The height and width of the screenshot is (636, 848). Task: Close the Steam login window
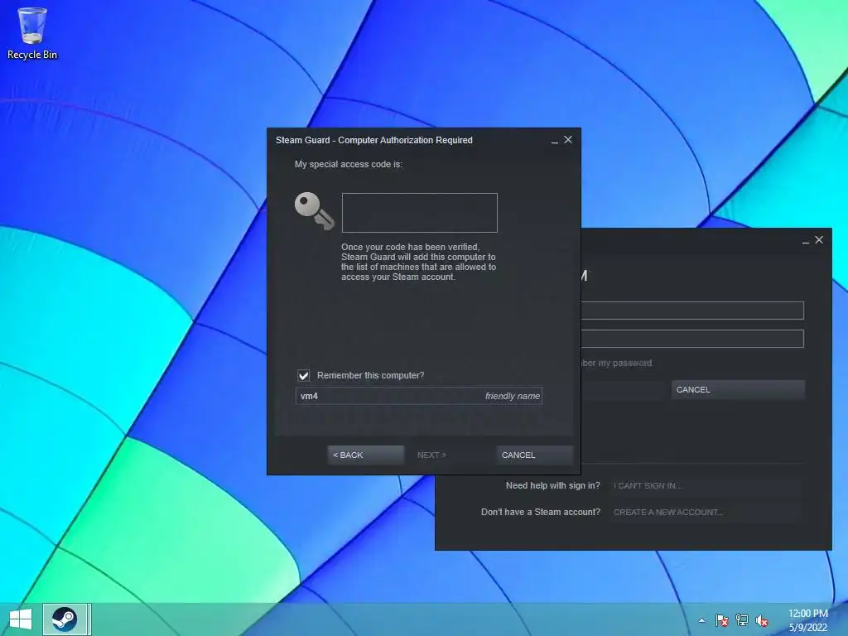(x=819, y=239)
